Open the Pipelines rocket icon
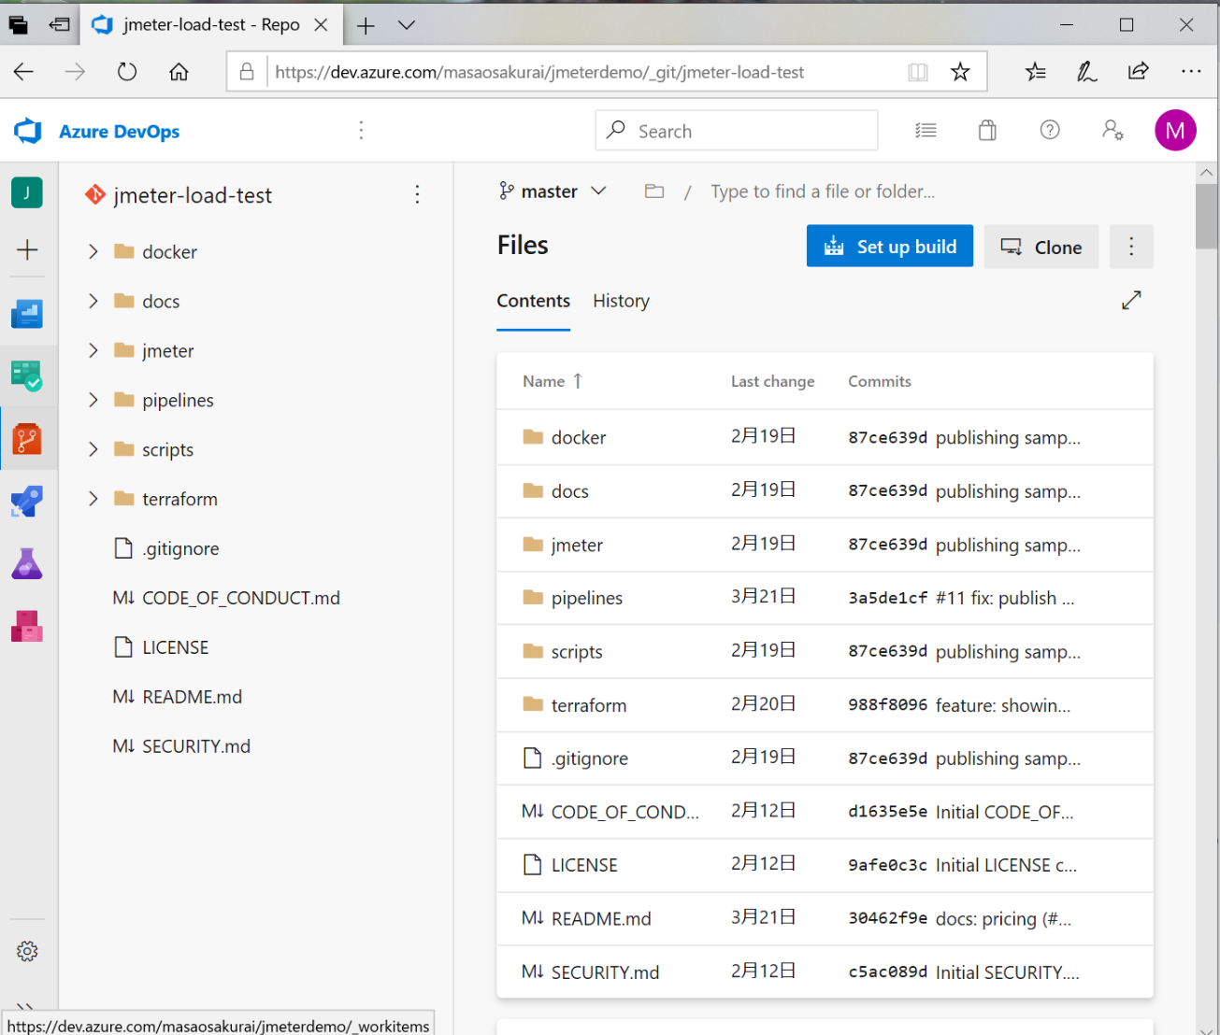This screenshot has width=1220, height=1035. (27, 502)
